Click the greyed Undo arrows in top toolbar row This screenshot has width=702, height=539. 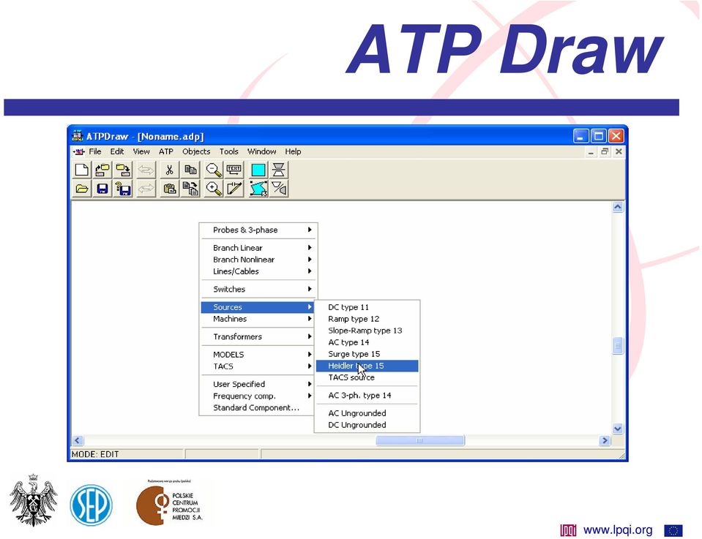[x=146, y=170]
